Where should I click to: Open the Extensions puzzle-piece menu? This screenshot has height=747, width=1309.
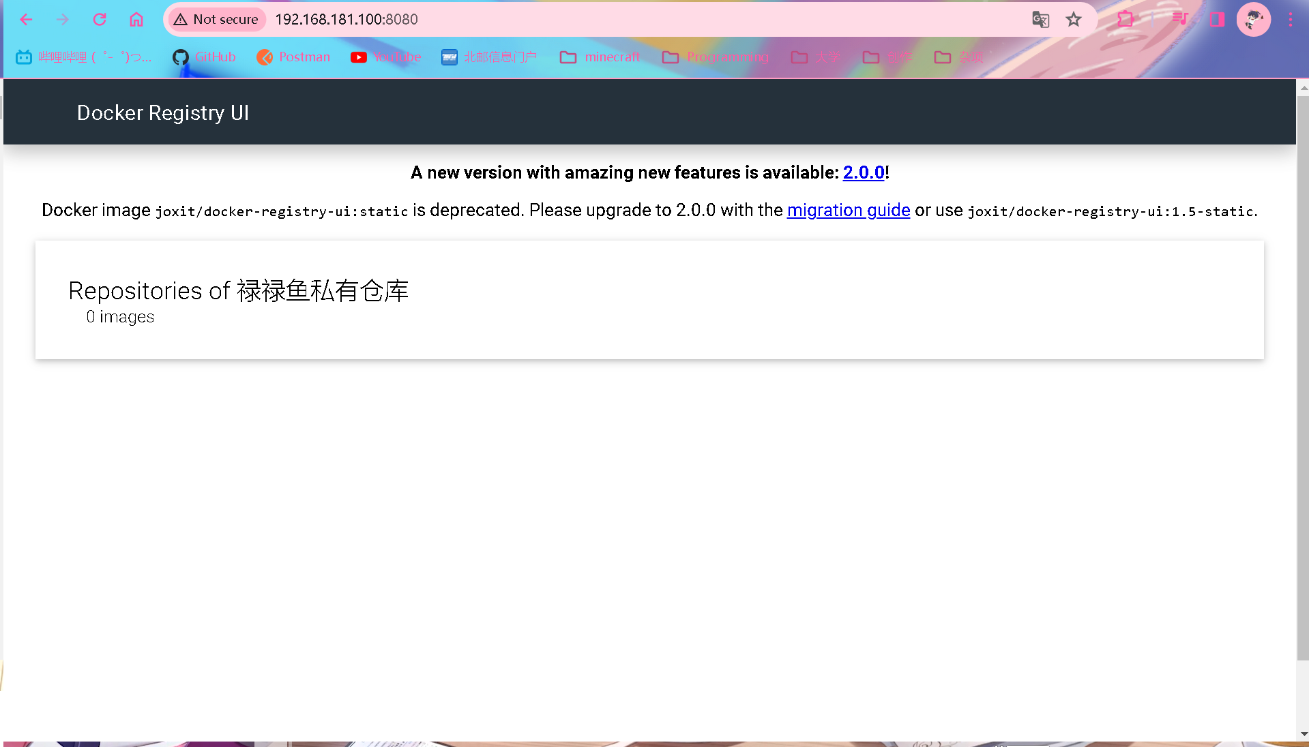point(1126,19)
